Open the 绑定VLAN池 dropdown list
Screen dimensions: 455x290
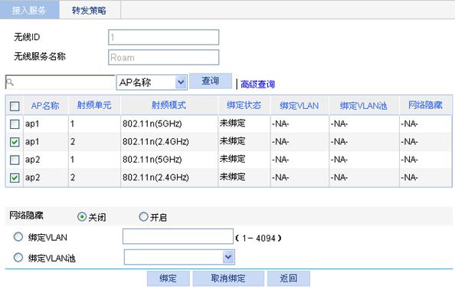tap(179, 257)
